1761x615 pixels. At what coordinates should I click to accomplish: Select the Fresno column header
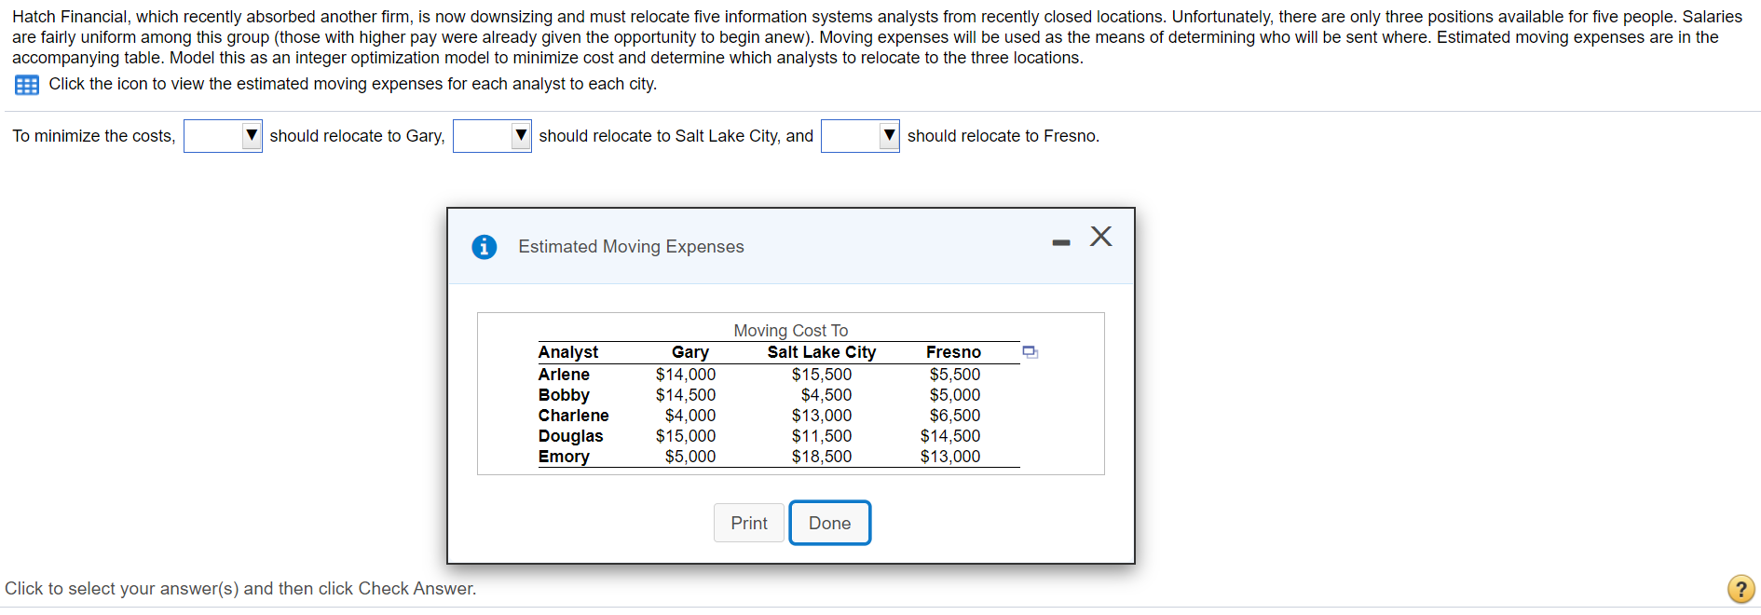[953, 352]
